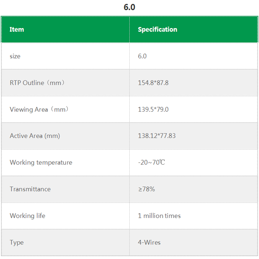Click the 139.5*79.0 viewing area value

(153, 110)
